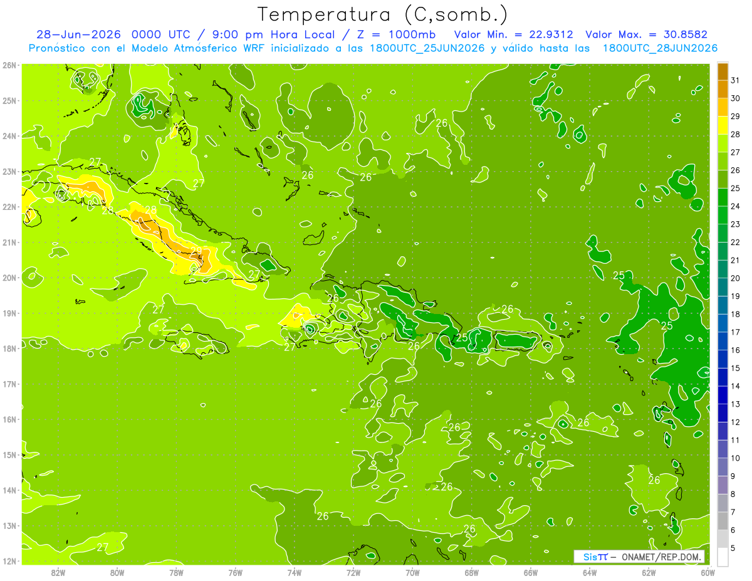Click the purple swatch between 9 and 10
The image size is (752, 581).
723,467
